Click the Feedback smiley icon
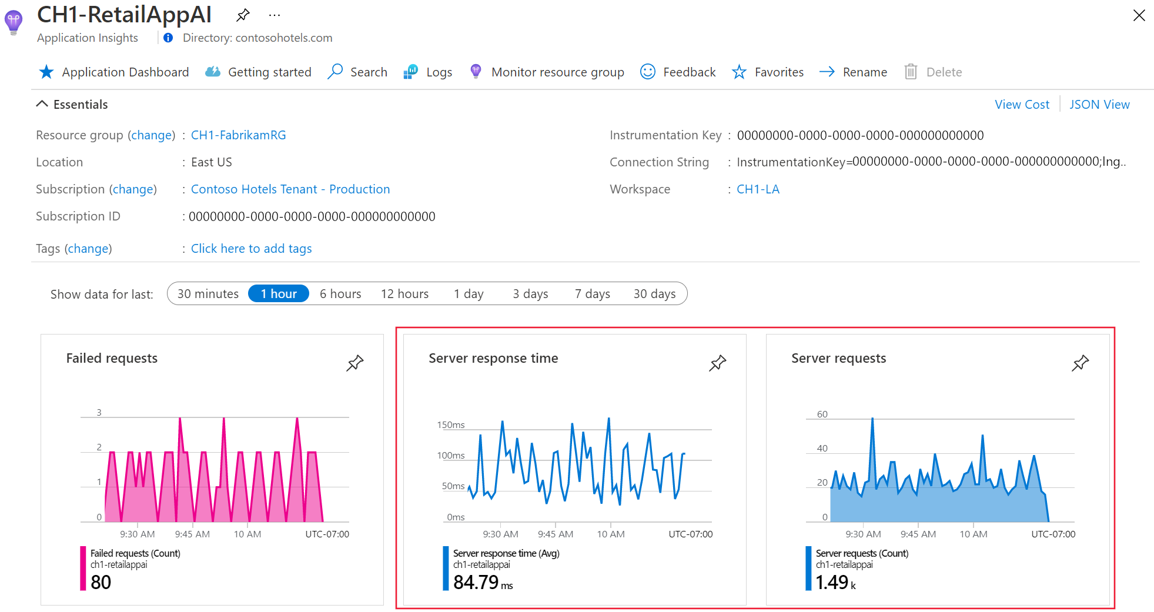Screen dimensions: 1154x612 [x=647, y=72]
